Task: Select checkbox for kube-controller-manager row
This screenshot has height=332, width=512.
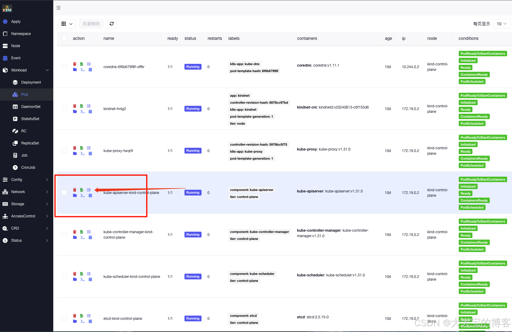Action: pyautogui.click(x=64, y=234)
